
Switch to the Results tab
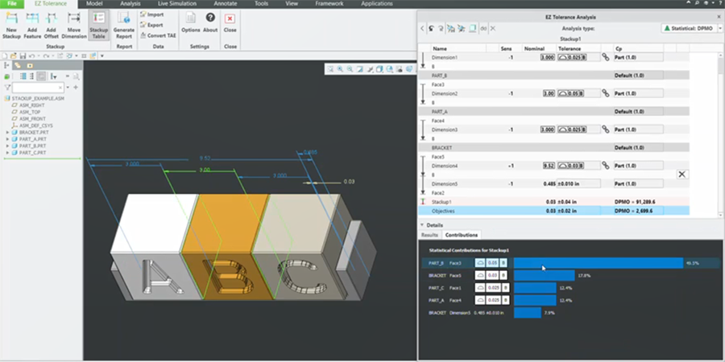pos(430,235)
